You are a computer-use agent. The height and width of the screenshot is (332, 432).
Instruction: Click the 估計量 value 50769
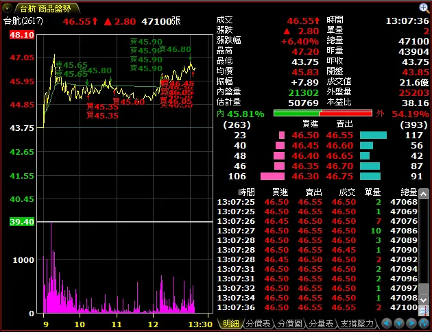303,103
